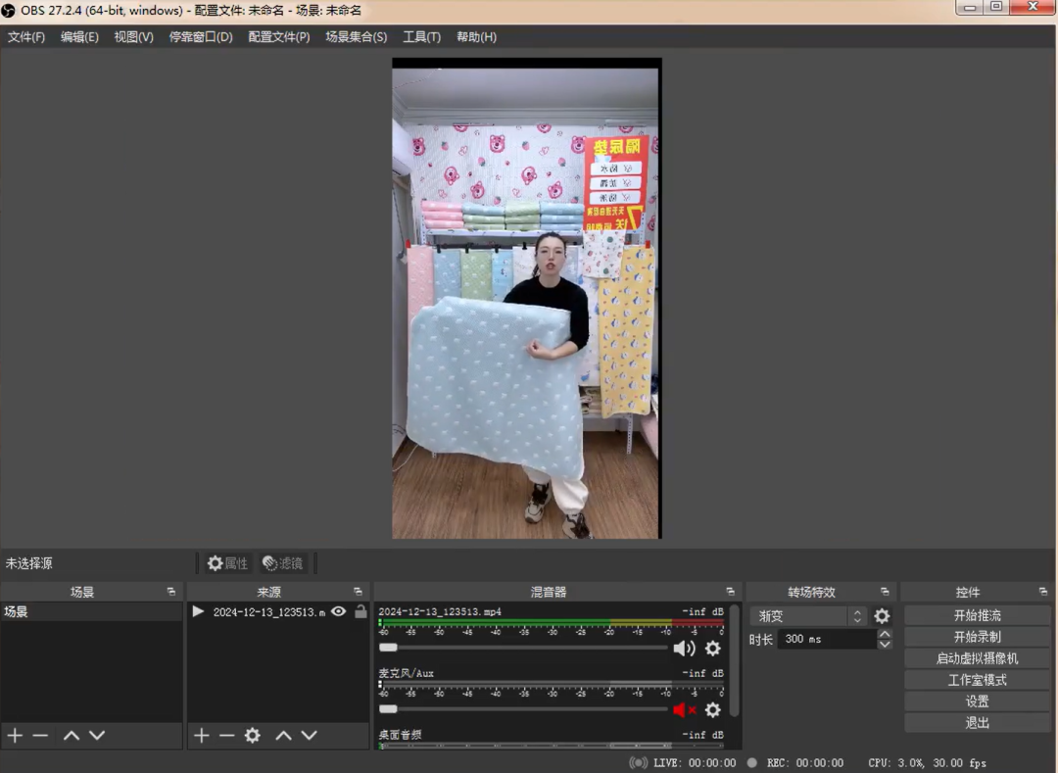
Task: Remove selected scene with minus icon
Action: point(40,735)
